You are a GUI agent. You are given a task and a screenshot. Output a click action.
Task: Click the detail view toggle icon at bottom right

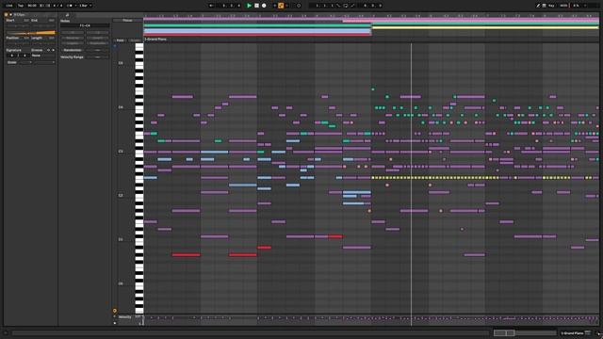pos(588,332)
